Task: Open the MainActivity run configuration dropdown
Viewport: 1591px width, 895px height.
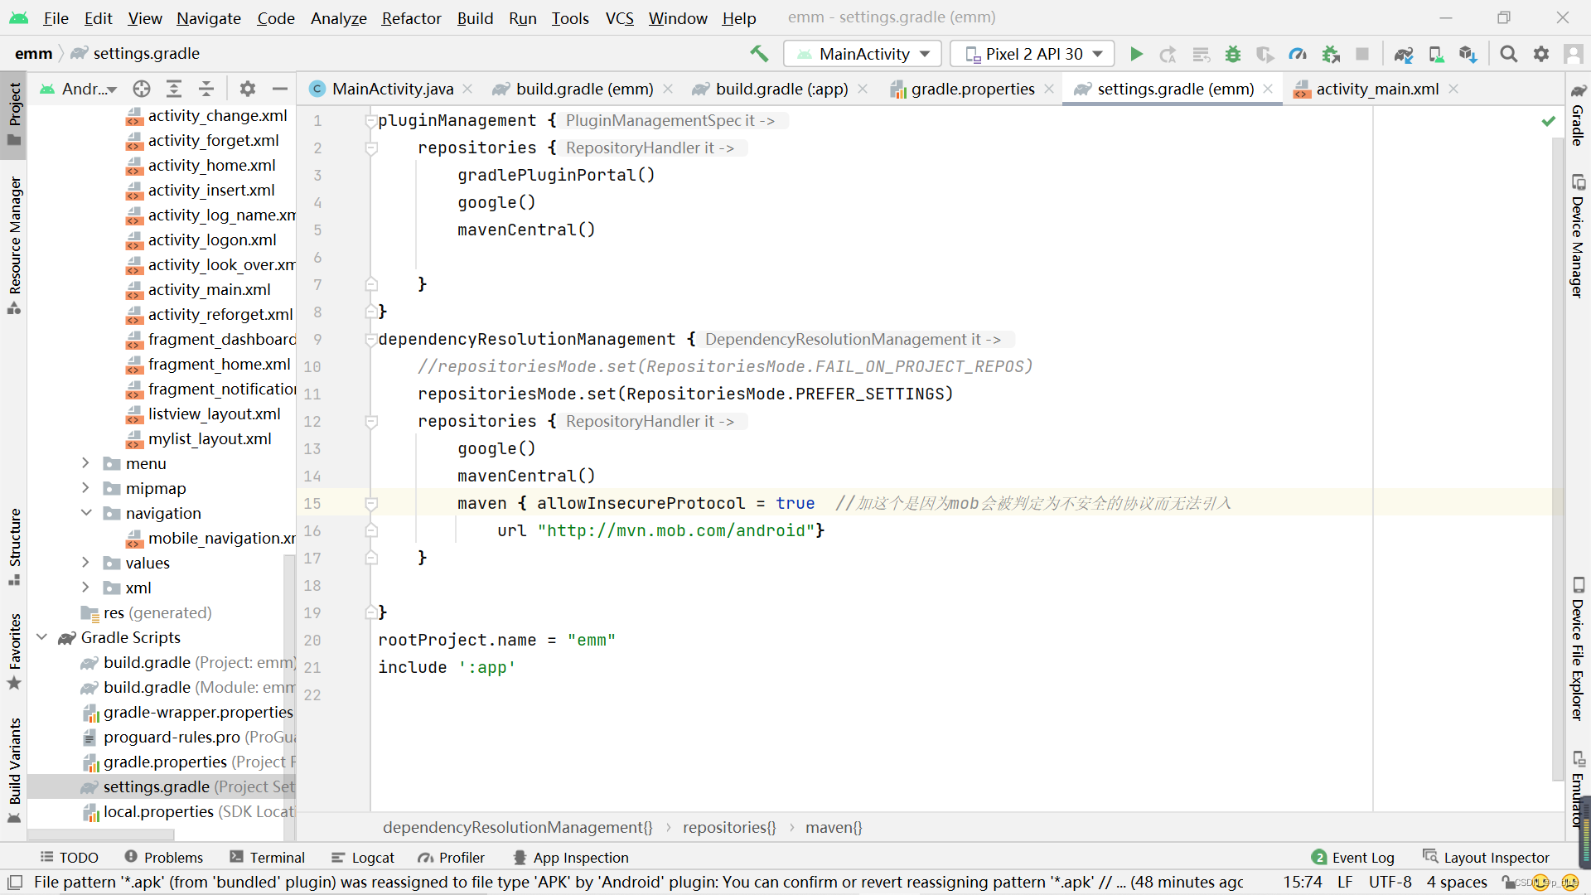Action: coord(863,54)
